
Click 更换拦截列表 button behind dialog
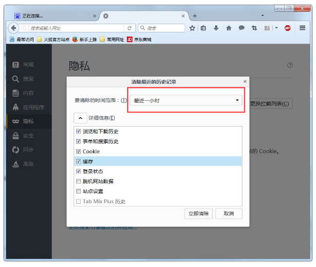[270, 104]
